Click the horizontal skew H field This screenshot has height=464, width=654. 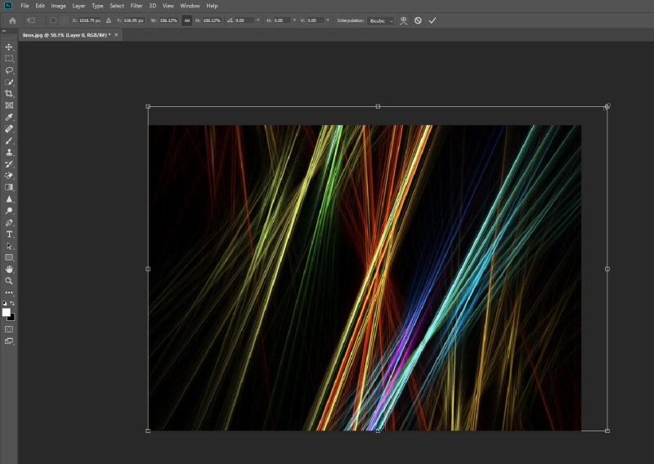click(281, 20)
